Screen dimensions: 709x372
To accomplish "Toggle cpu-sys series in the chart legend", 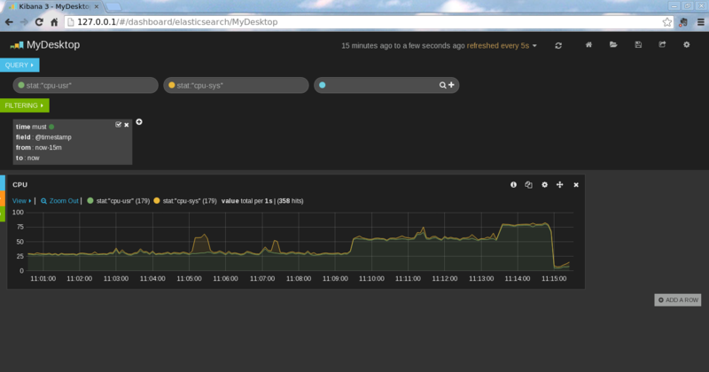I will coord(185,201).
